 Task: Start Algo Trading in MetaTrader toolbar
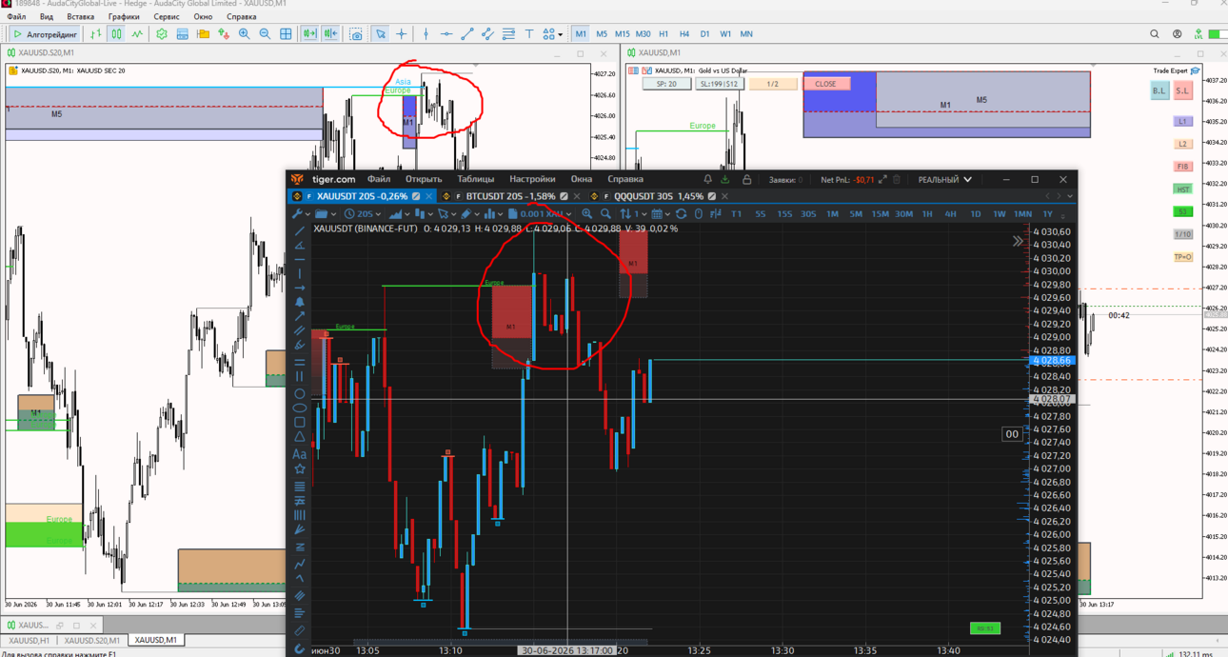click(46, 34)
